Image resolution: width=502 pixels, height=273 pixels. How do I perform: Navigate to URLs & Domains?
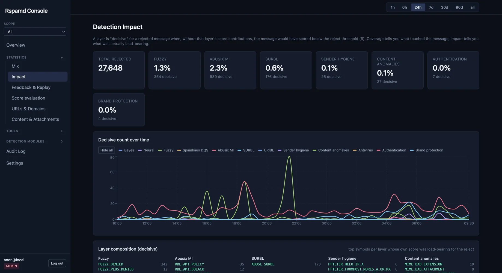[x=29, y=109]
